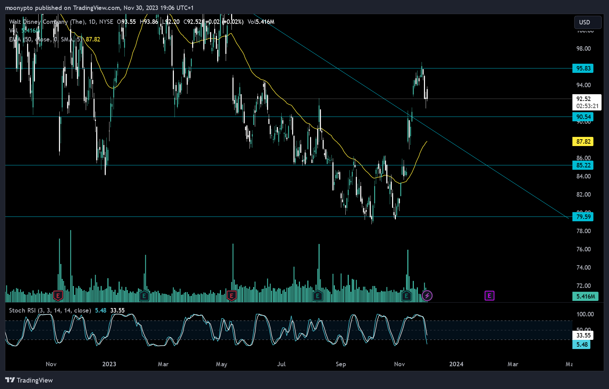The image size is (609, 389).
Task: Open the USD currency selector
Action: coord(588,22)
